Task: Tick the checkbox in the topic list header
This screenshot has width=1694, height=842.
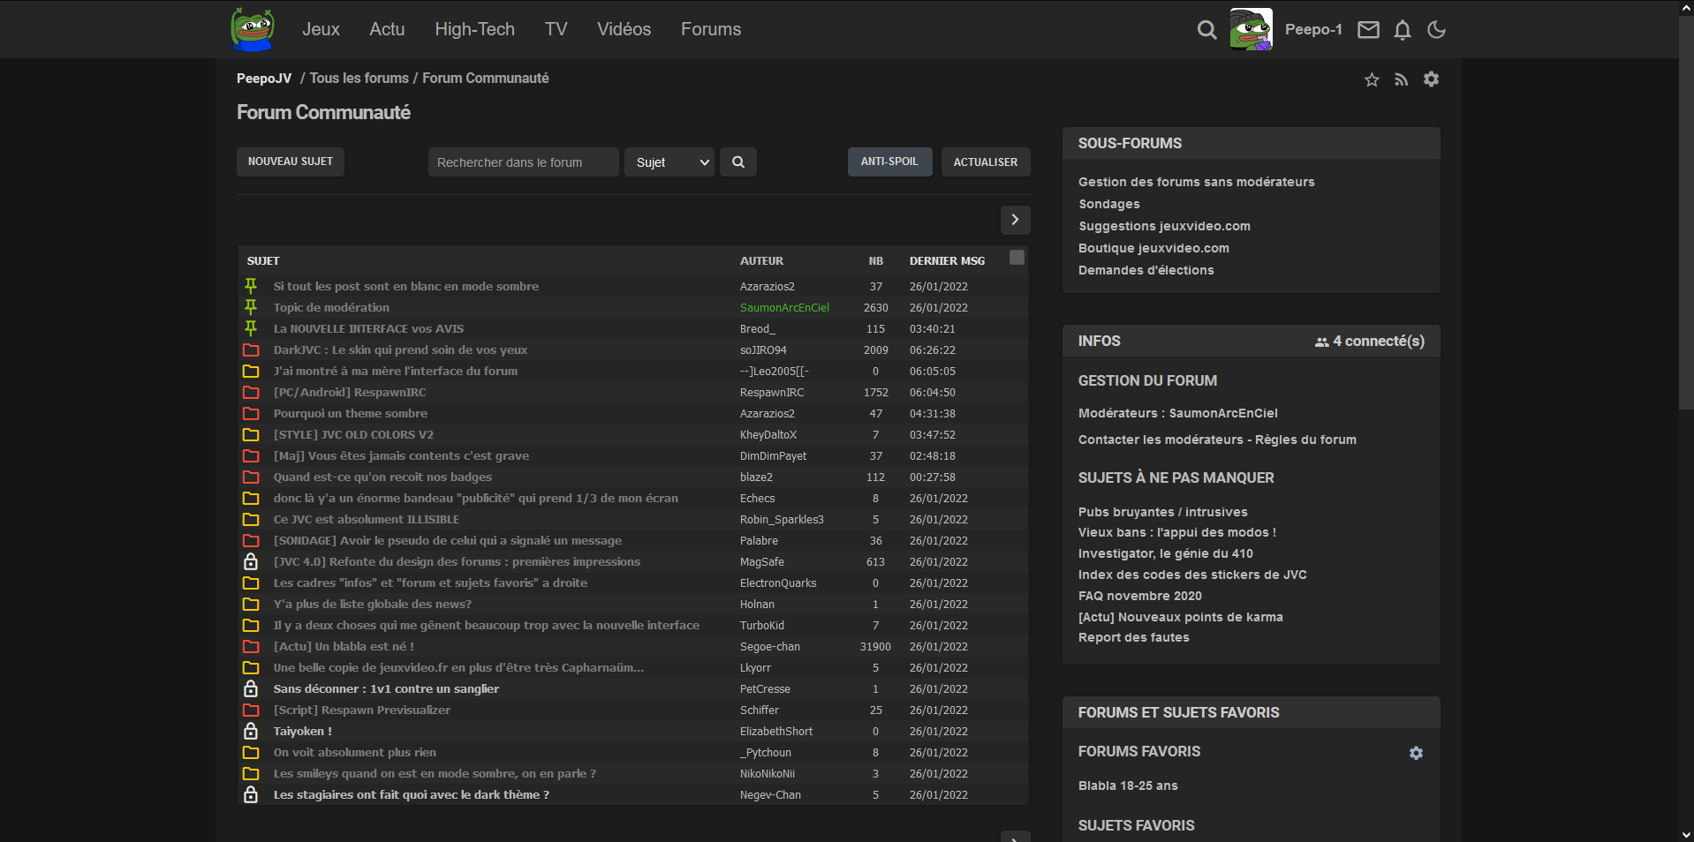Action: [1017, 258]
